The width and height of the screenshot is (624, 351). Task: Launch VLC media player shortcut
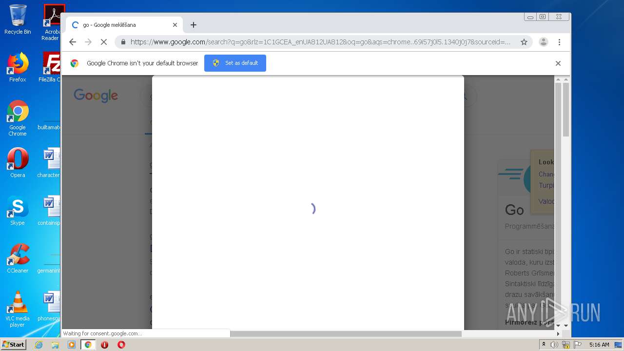pos(18,309)
